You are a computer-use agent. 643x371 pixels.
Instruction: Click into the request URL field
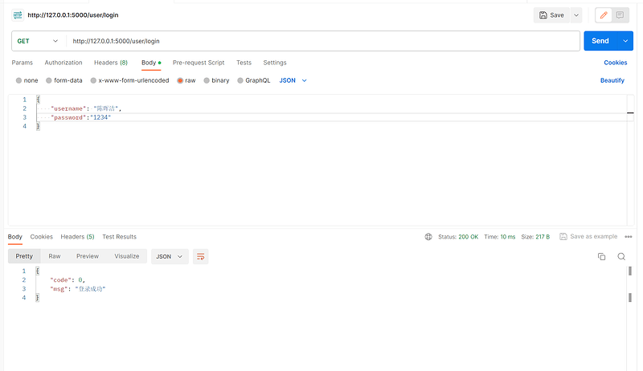tap(323, 41)
